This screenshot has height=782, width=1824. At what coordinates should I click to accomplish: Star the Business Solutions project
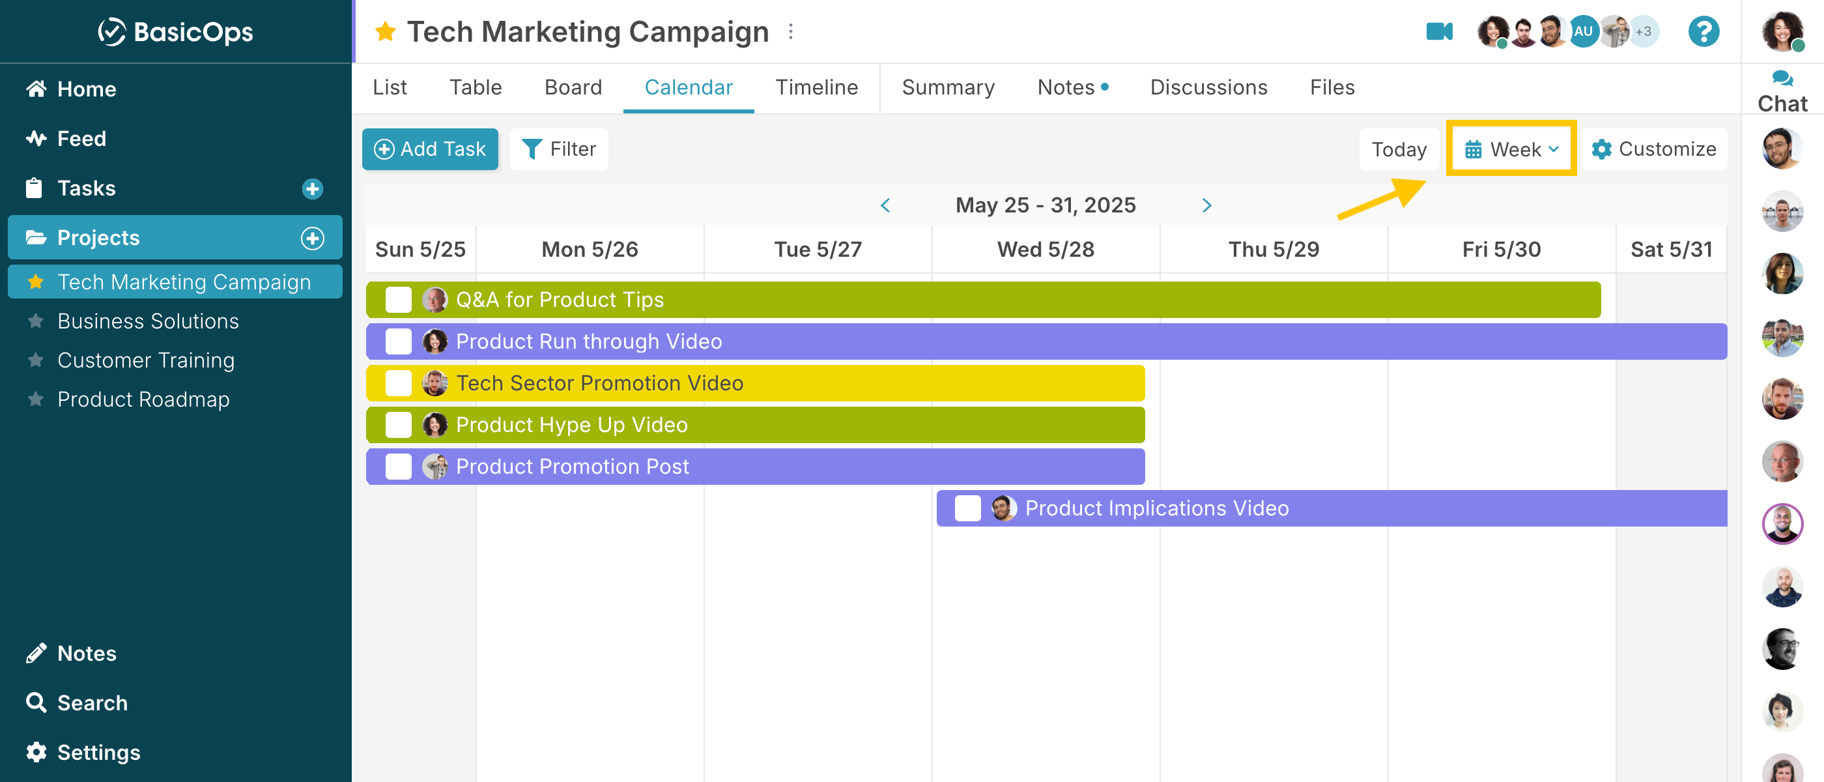pyautogui.click(x=35, y=321)
